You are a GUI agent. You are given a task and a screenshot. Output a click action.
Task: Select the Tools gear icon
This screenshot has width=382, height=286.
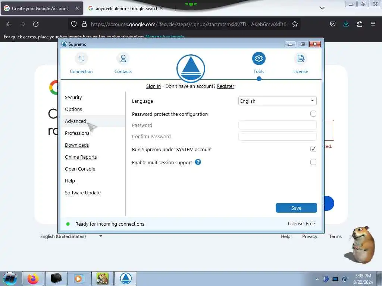point(259,58)
